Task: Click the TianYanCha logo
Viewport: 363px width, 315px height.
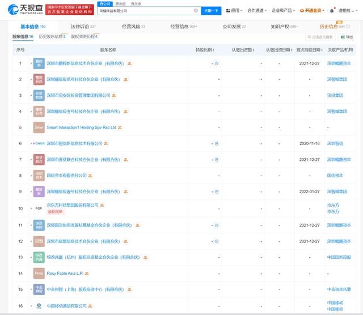Action: pos(25,9)
